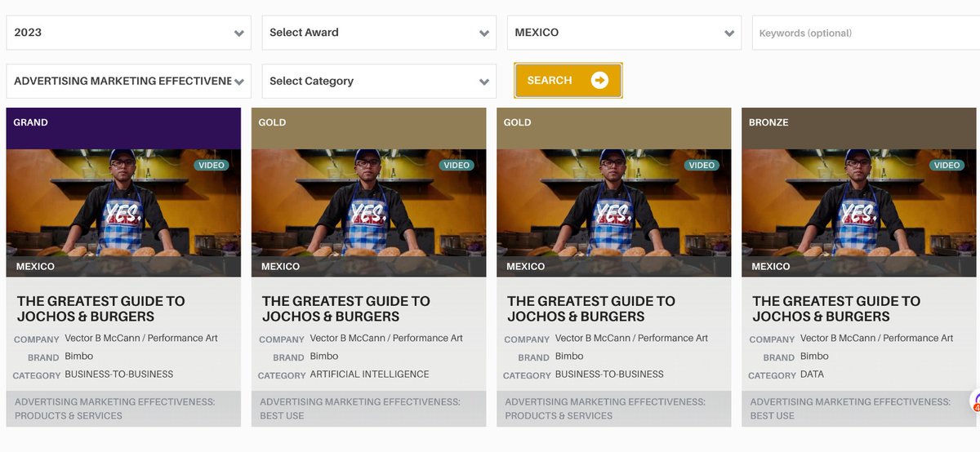Click the VIDEO badge on the BRONZE card
Viewport: 980px width, 452px height.
click(947, 165)
